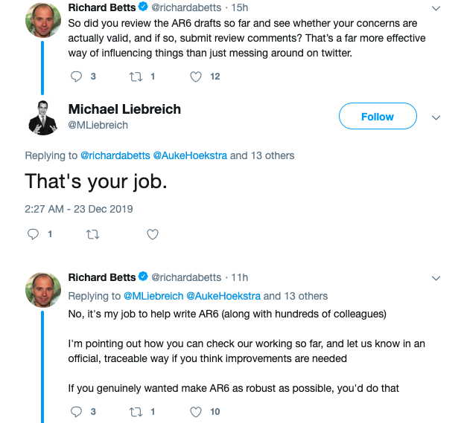Image resolution: width=464 pixels, height=423 pixels.
Task: Open the more-options chevron on top tweet
Action: click(436, 9)
